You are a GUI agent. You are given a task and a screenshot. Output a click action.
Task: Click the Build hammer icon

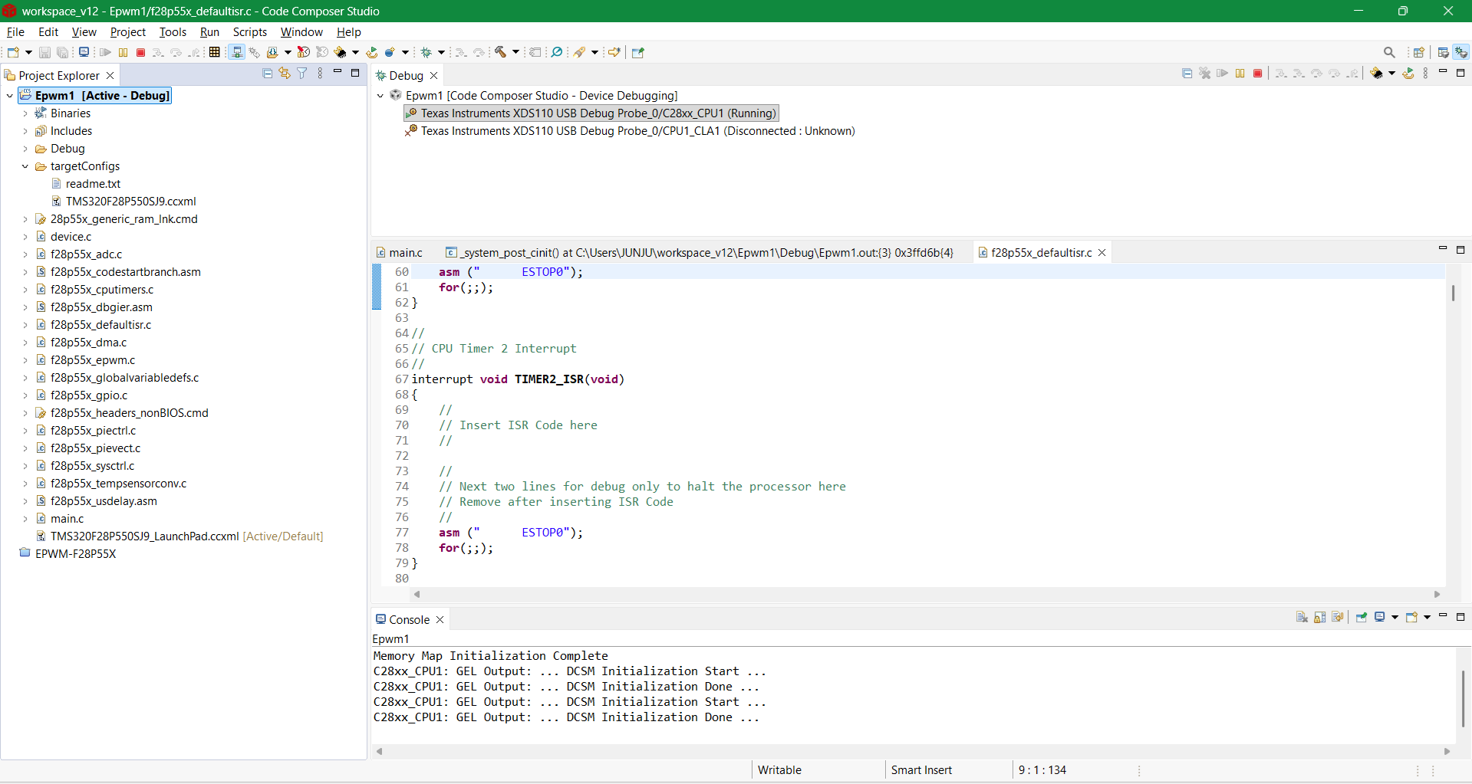point(501,52)
